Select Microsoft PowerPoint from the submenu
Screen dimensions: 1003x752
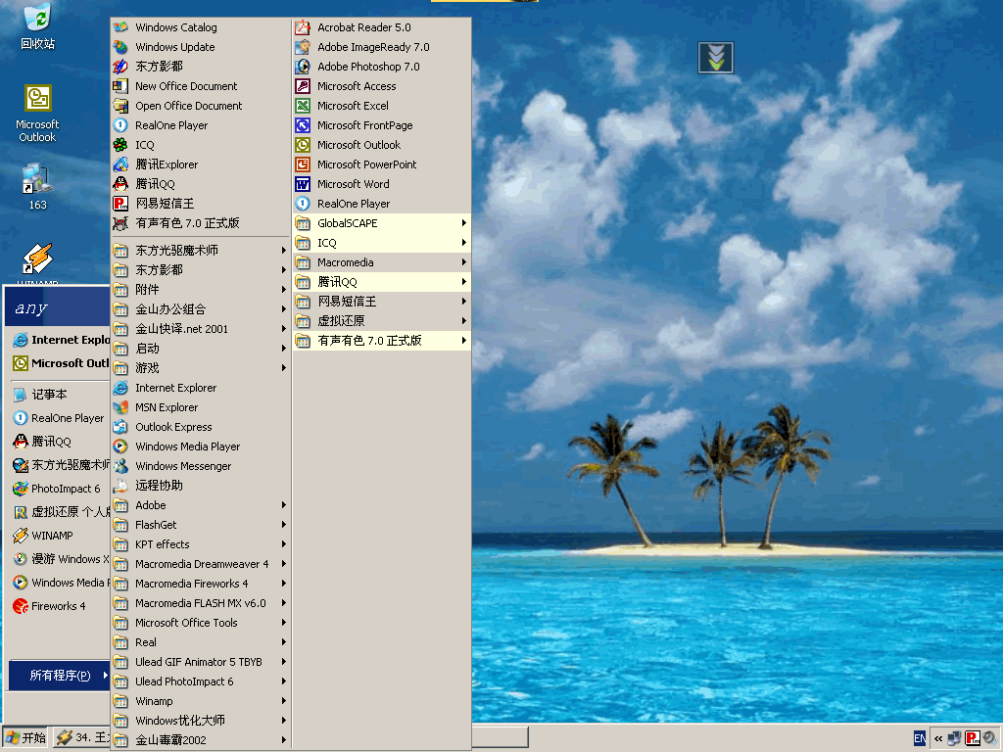[x=366, y=164]
